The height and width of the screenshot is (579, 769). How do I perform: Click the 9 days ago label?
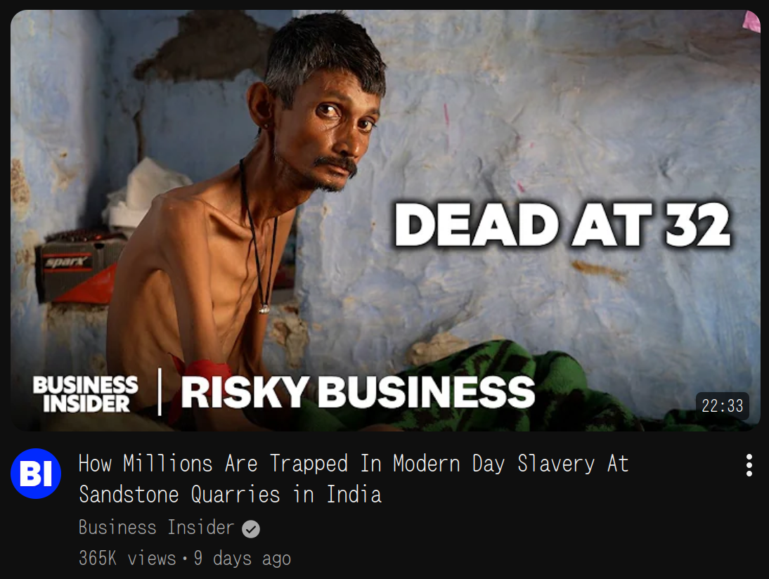click(243, 559)
